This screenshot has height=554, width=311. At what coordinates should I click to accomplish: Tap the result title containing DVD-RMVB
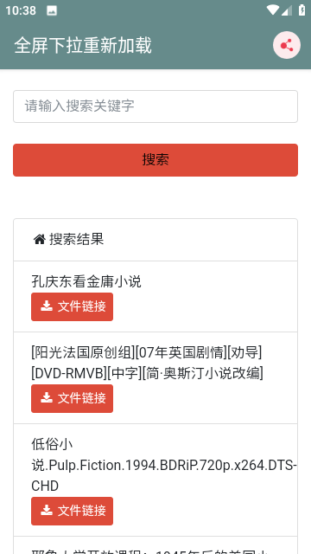coord(147,363)
